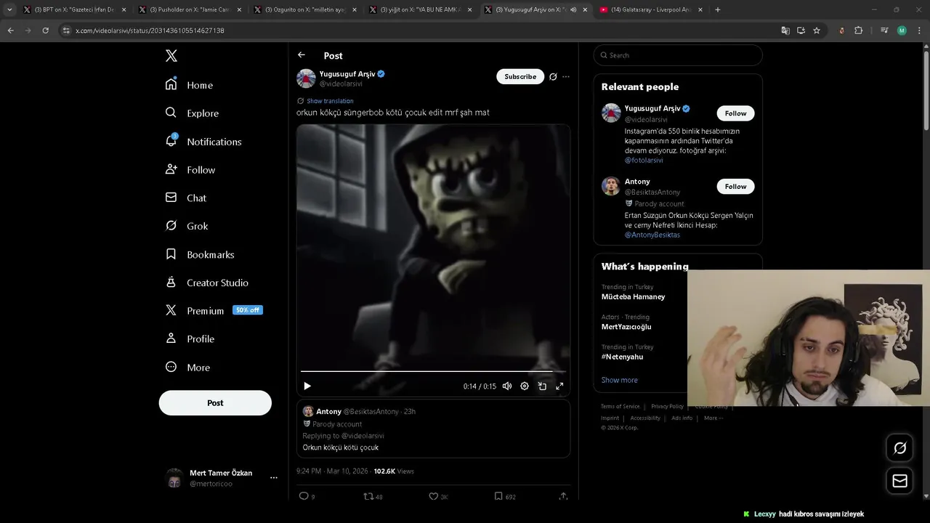Open account options beside Mert Tamer Özkan
The height and width of the screenshot is (523, 930).
click(274, 478)
